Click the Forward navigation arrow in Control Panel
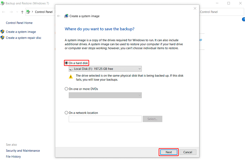The height and width of the screenshot is (163, 245). tap(11, 12)
